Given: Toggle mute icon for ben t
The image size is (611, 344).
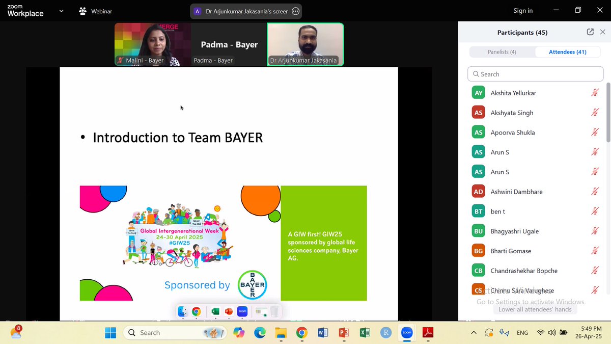Looking at the screenshot, I should tap(594, 211).
